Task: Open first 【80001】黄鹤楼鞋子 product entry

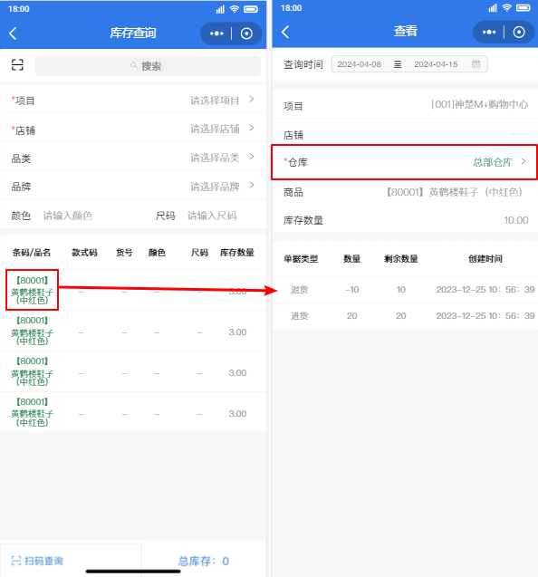Action: pyautogui.click(x=32, y=290)
